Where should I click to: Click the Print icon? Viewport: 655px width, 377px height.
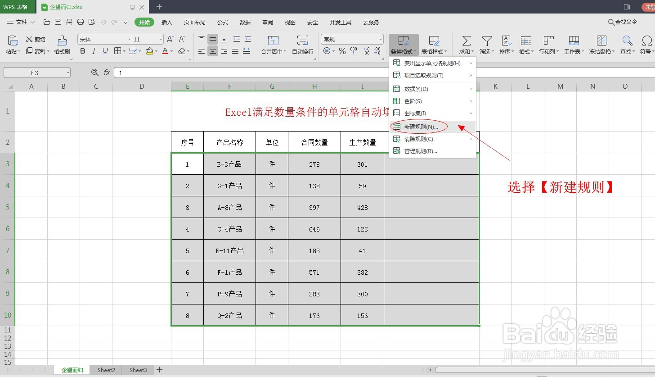[81, 22]
